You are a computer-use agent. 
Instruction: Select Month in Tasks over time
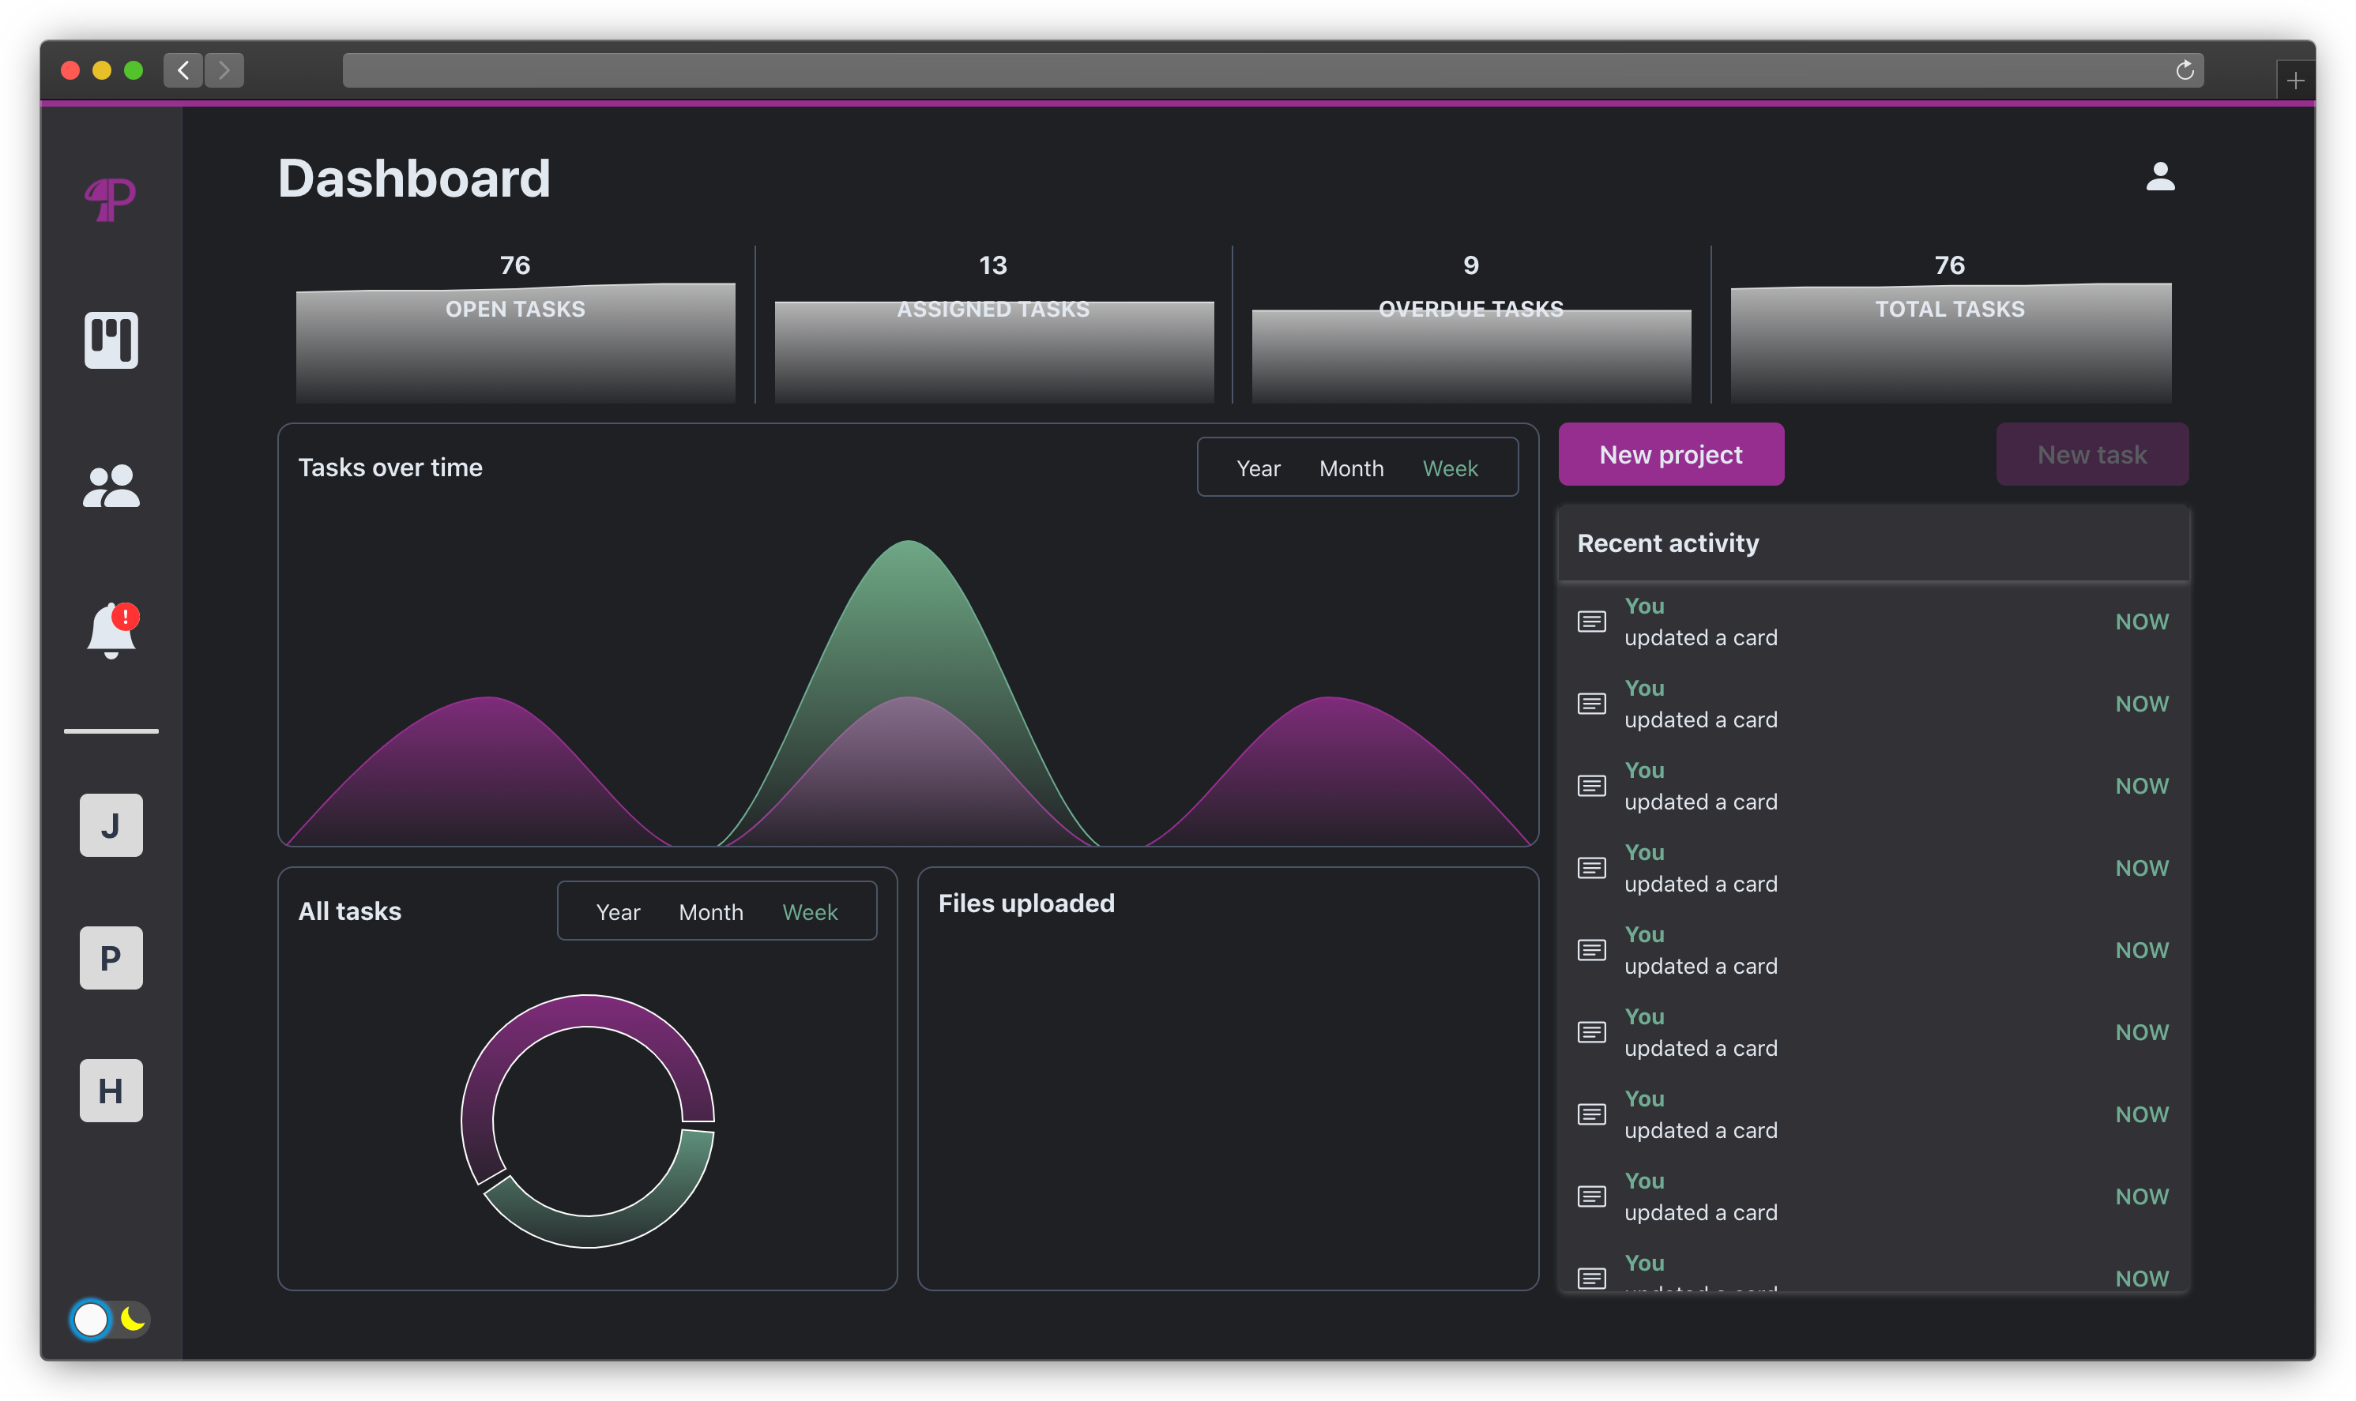click(x=1351, y=468)
